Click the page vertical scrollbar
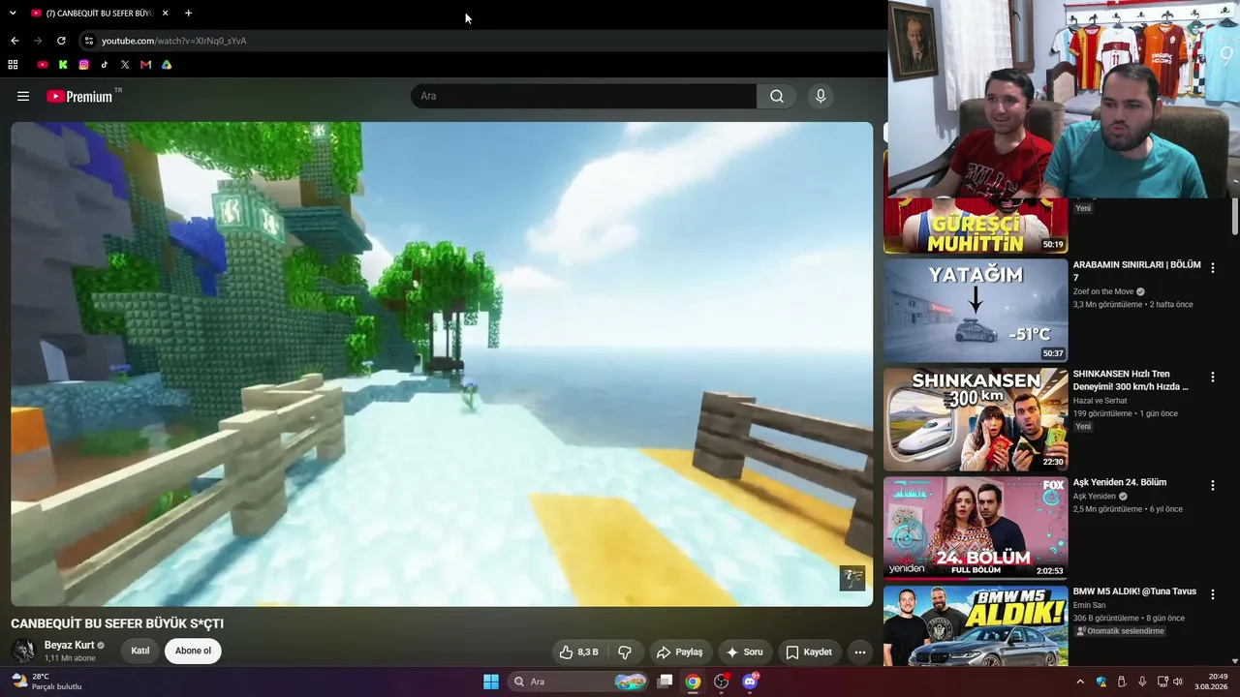Viewport: 1240px width, 697px height. pos(1234,215)
